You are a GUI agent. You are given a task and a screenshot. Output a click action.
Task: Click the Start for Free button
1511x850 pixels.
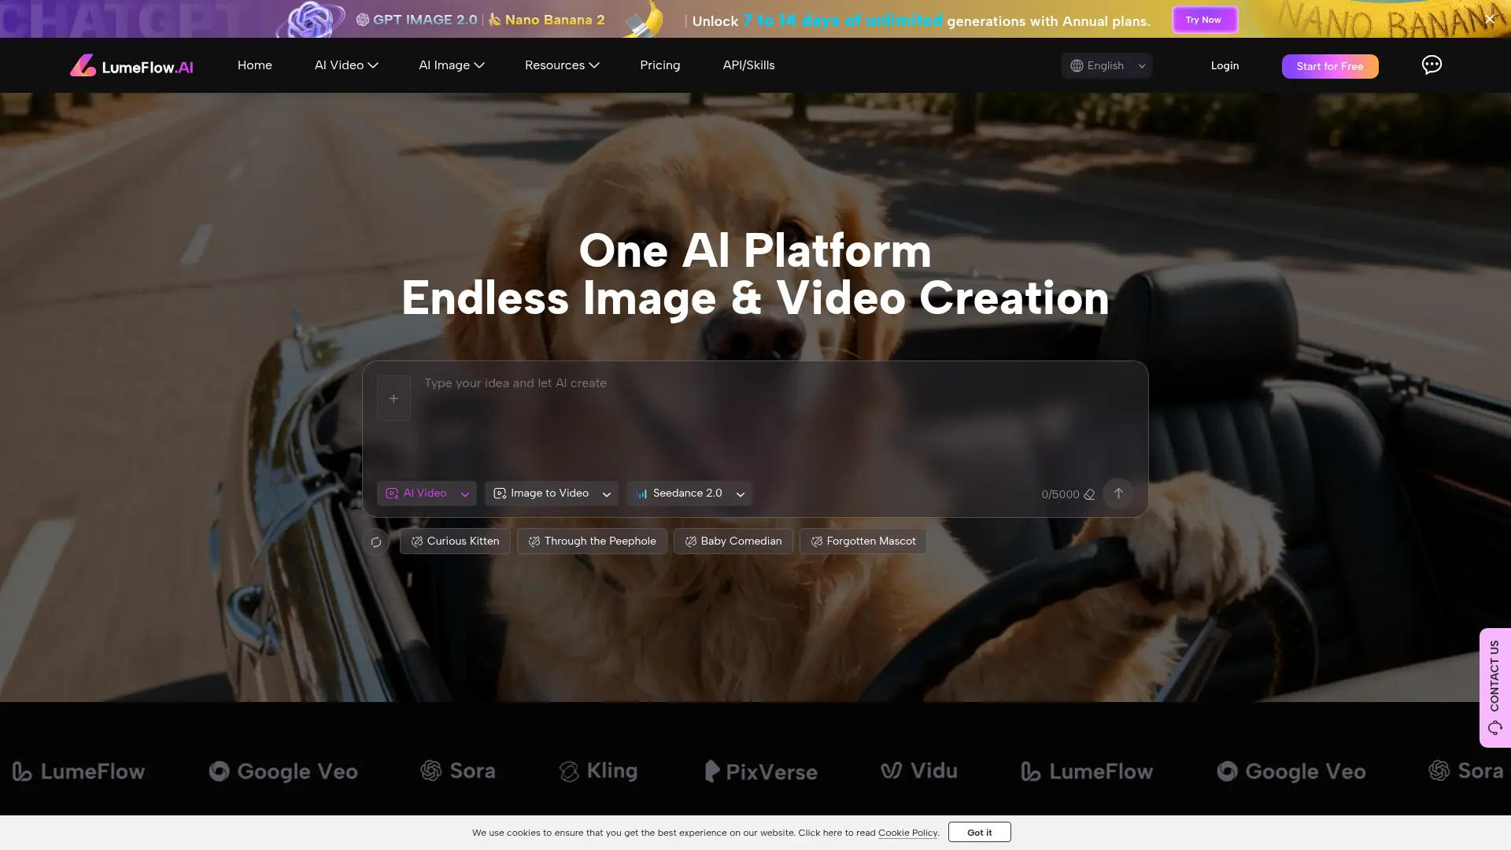[x=1330, y=66]
